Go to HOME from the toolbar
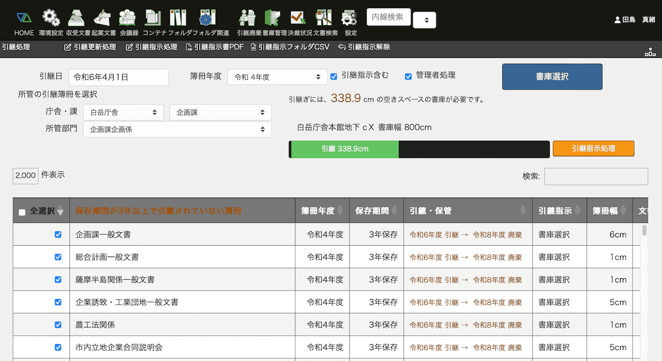This screenshot has height=361, width=662. coord(24,19)
